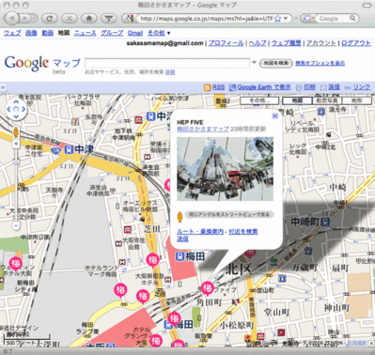Open the Gmail link in the top navigation
The height and width of the screenshot is (355, 375).
(x=135, y=33)
